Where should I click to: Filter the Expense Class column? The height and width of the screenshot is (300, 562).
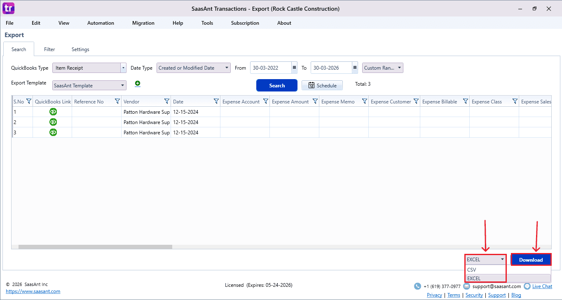(515, 101)
